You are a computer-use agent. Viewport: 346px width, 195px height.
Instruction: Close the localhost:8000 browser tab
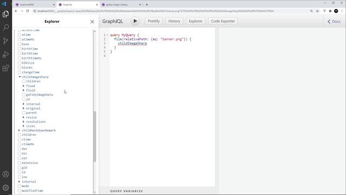point(54,5)
